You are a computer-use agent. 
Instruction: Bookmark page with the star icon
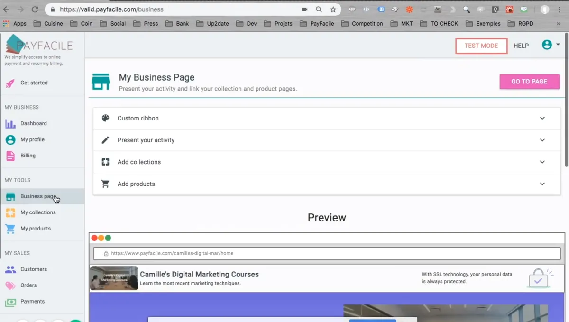click(x=333, y=9)
